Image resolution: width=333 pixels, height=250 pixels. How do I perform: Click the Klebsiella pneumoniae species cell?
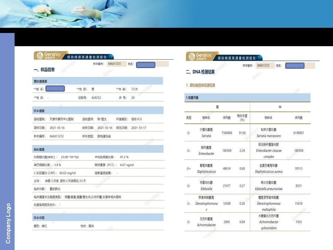tap(268, 185)
